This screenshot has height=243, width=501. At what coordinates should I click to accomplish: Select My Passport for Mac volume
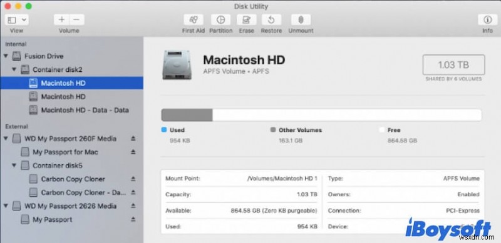(x=65, y=152)
